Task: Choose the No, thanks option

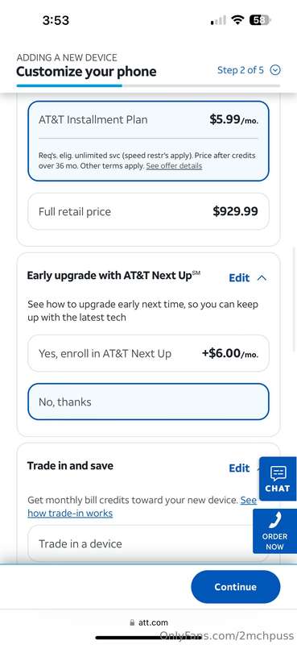Action: (x=148, y=402)
